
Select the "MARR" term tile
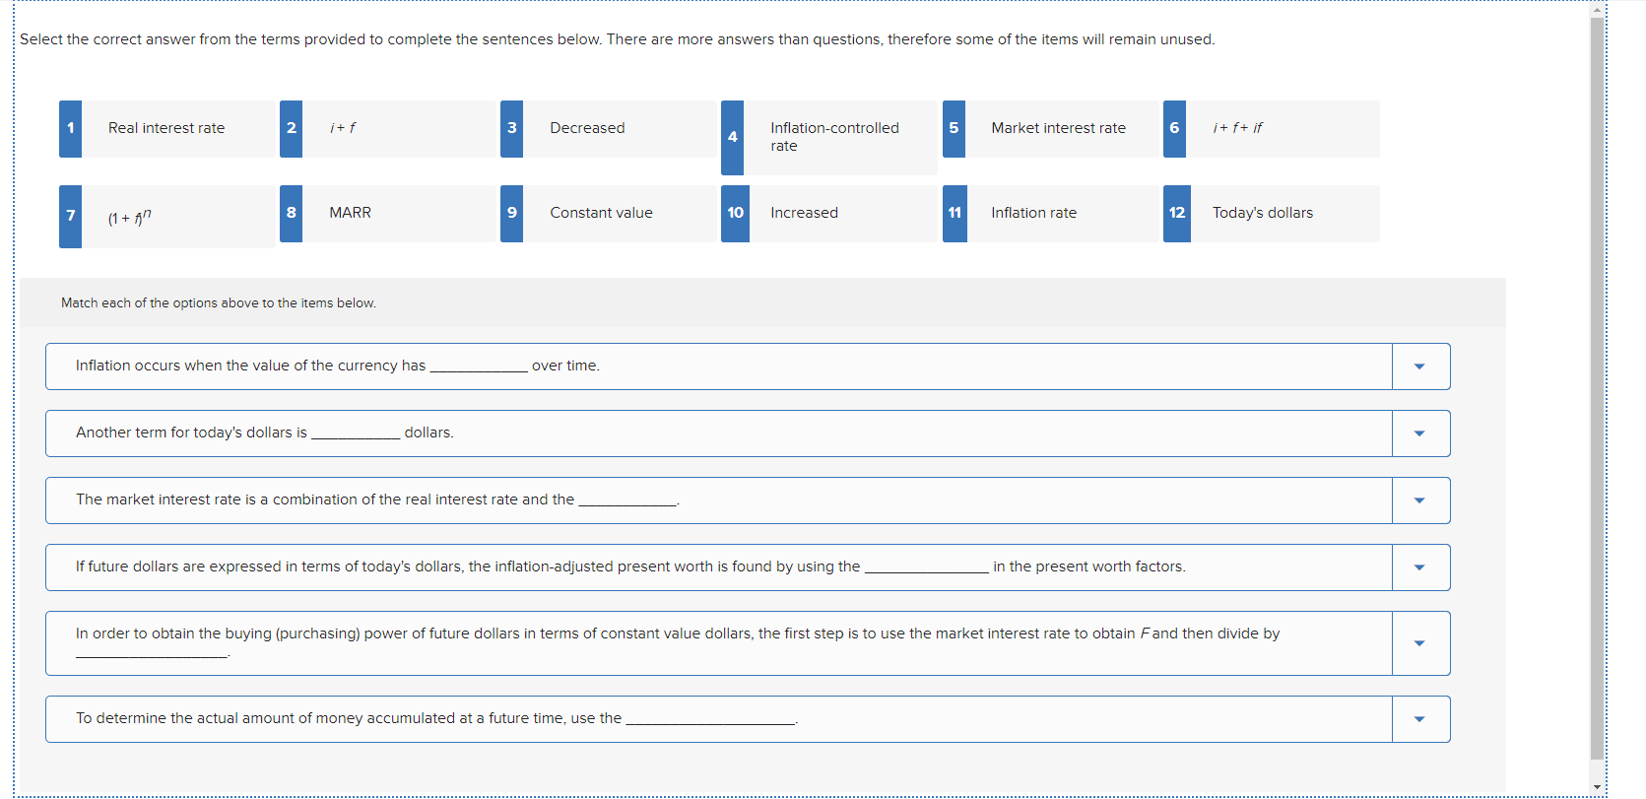350,213
